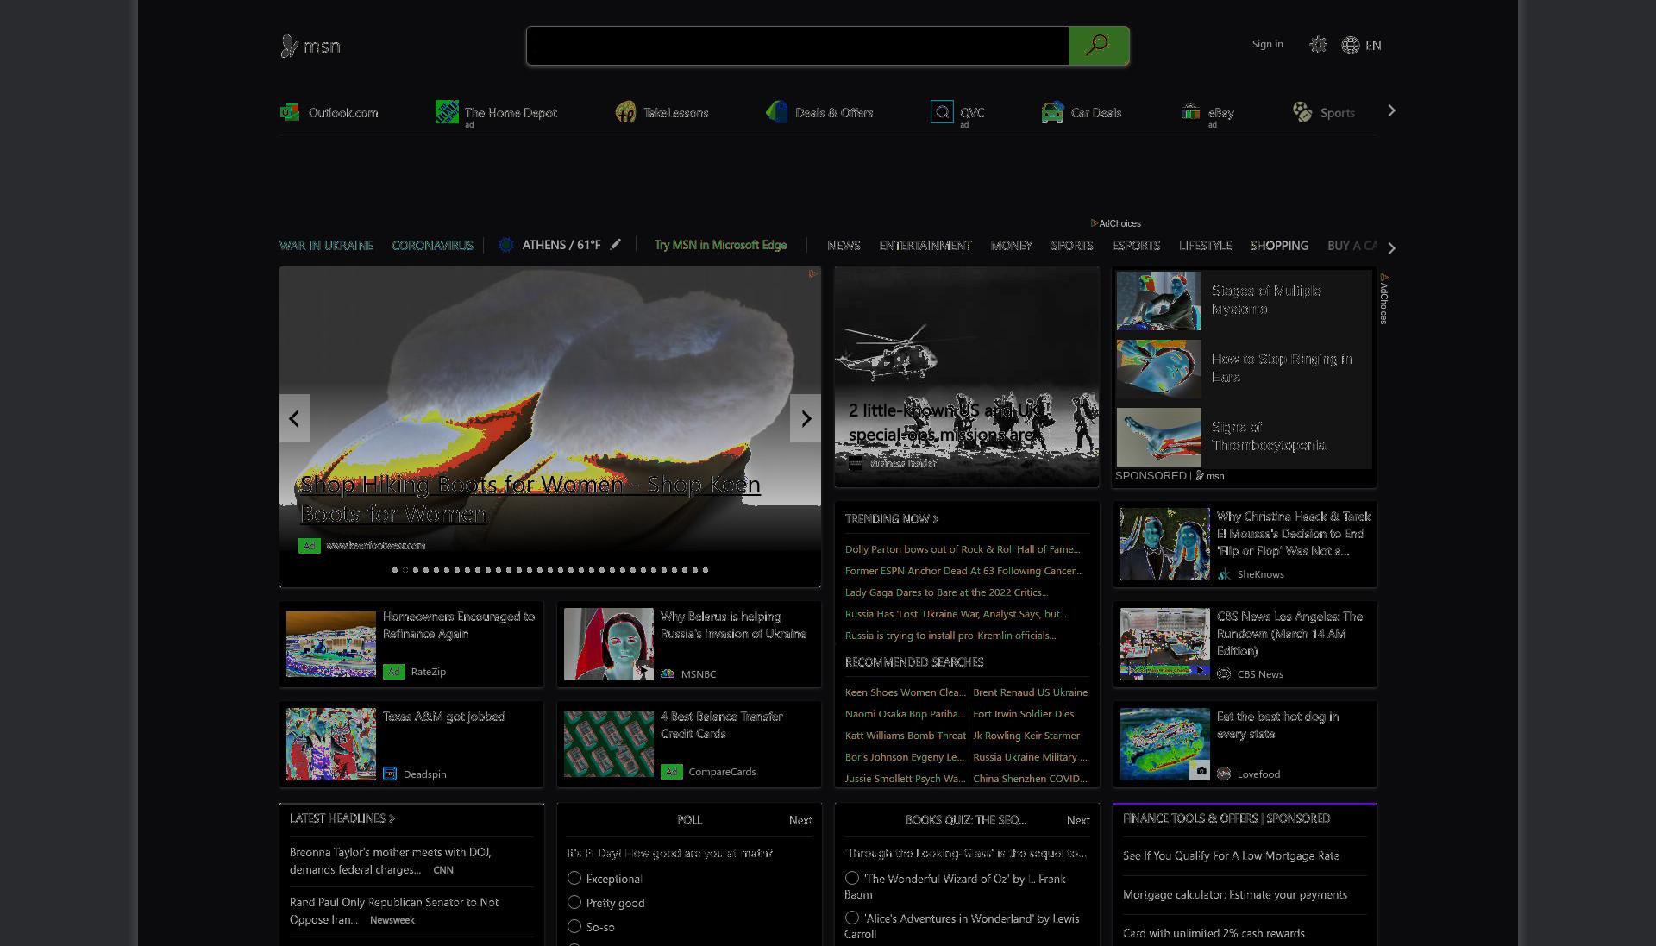Open the Lady Gaga trending story
Screen dimensions: 1656x946
click(947, 592)
